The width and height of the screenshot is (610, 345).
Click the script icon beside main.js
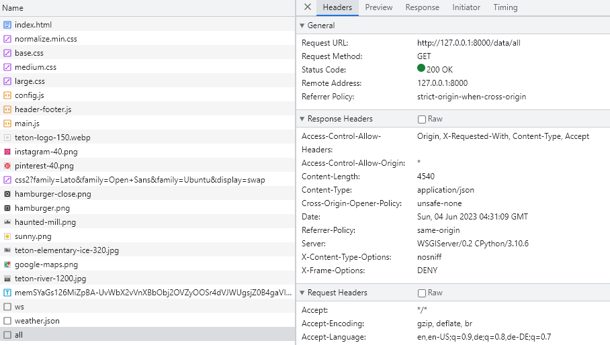tap(7, 124)
